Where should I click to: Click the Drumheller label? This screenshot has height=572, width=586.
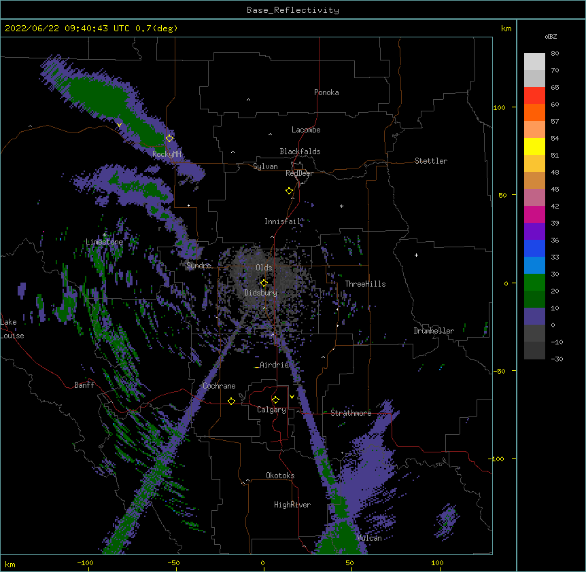click(434, 331)
